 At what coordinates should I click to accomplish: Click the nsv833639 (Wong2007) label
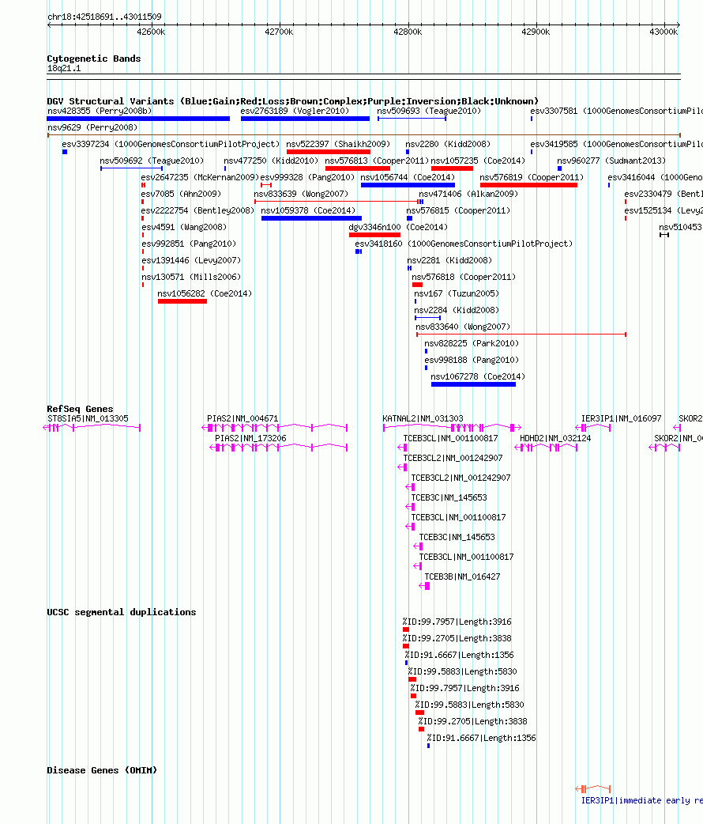[301, 194]
